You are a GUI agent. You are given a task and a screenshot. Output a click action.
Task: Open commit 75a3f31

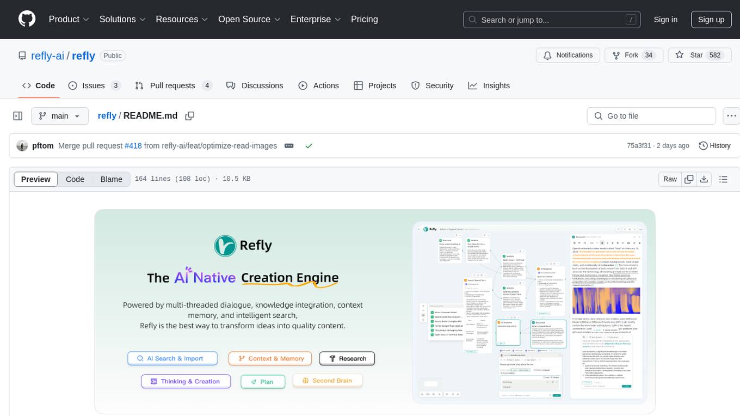tap(639, 145)
